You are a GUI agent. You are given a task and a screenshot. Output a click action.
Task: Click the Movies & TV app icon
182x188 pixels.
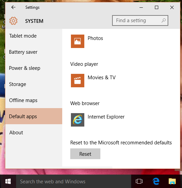[x=78, y=81]
